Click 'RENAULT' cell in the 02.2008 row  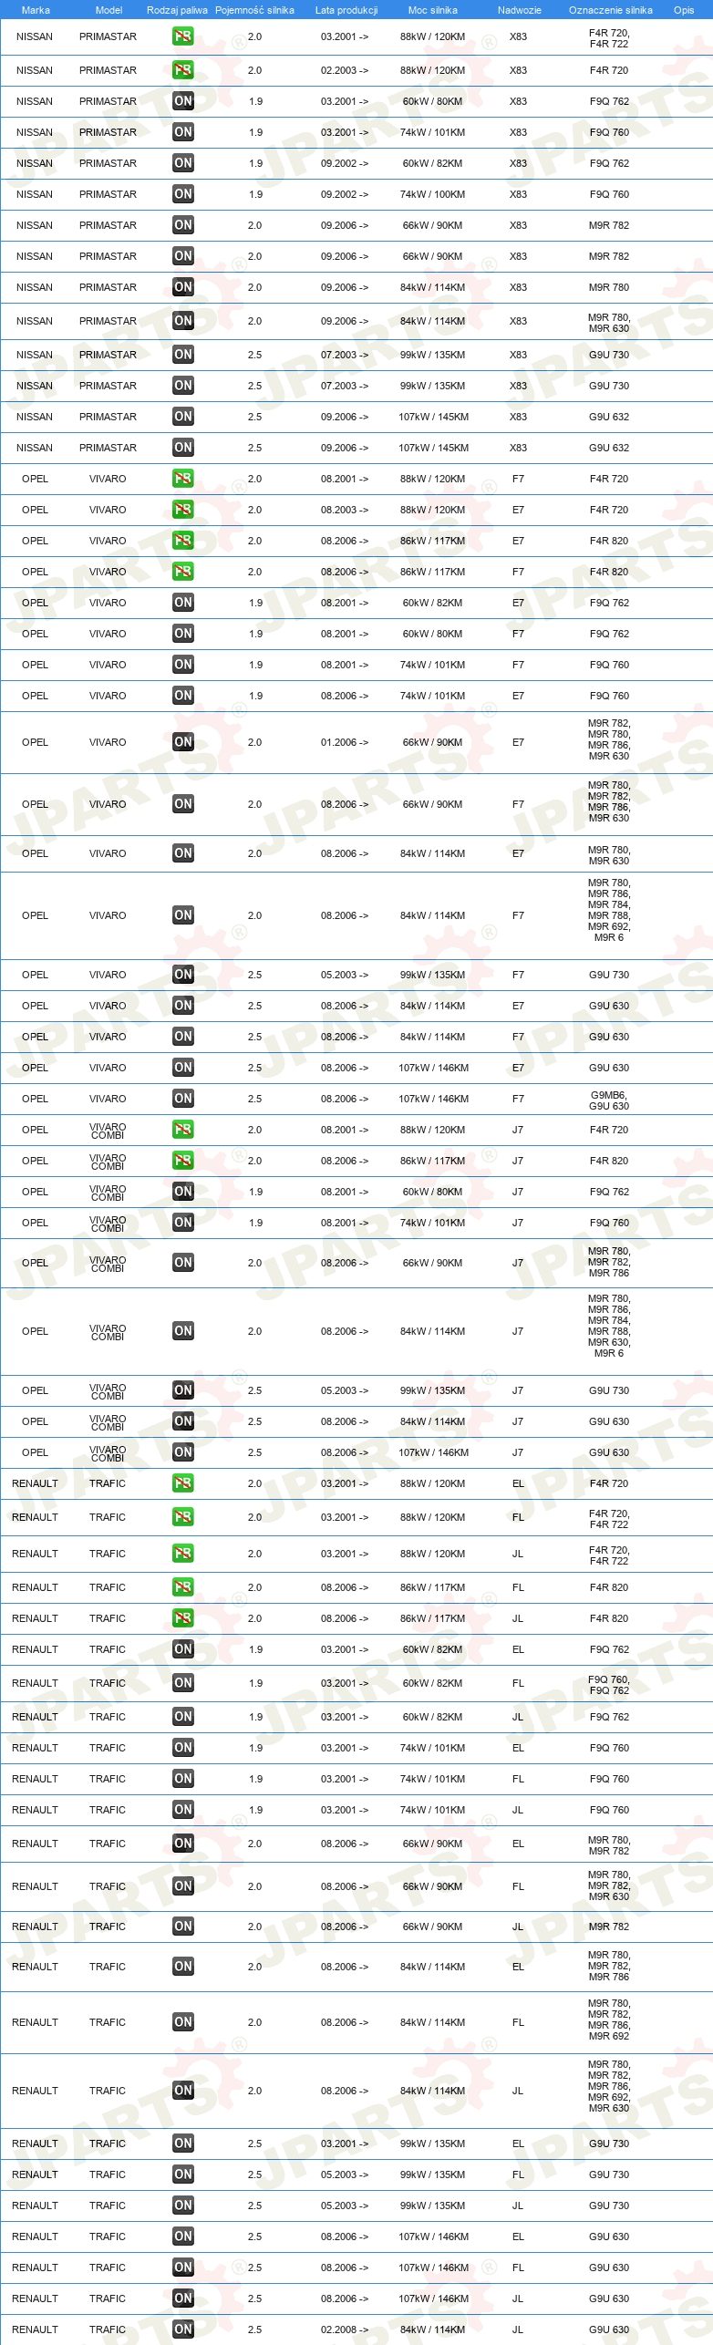click(x=35, y=2330)
